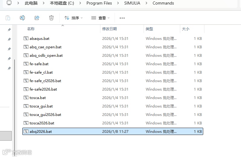Click the fourth pin icon in sidebar
241x157 pixels.
point(9,59)
